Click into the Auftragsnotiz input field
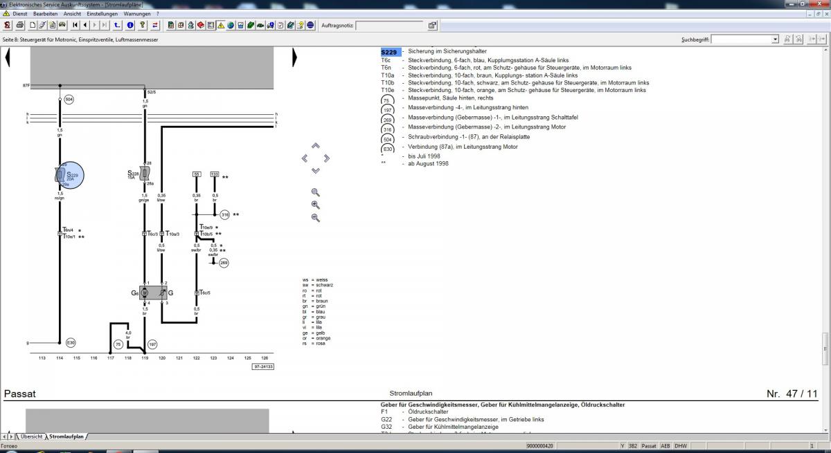Image resolution: width=831 pixels, height=453 pixels. pos(389,26)
